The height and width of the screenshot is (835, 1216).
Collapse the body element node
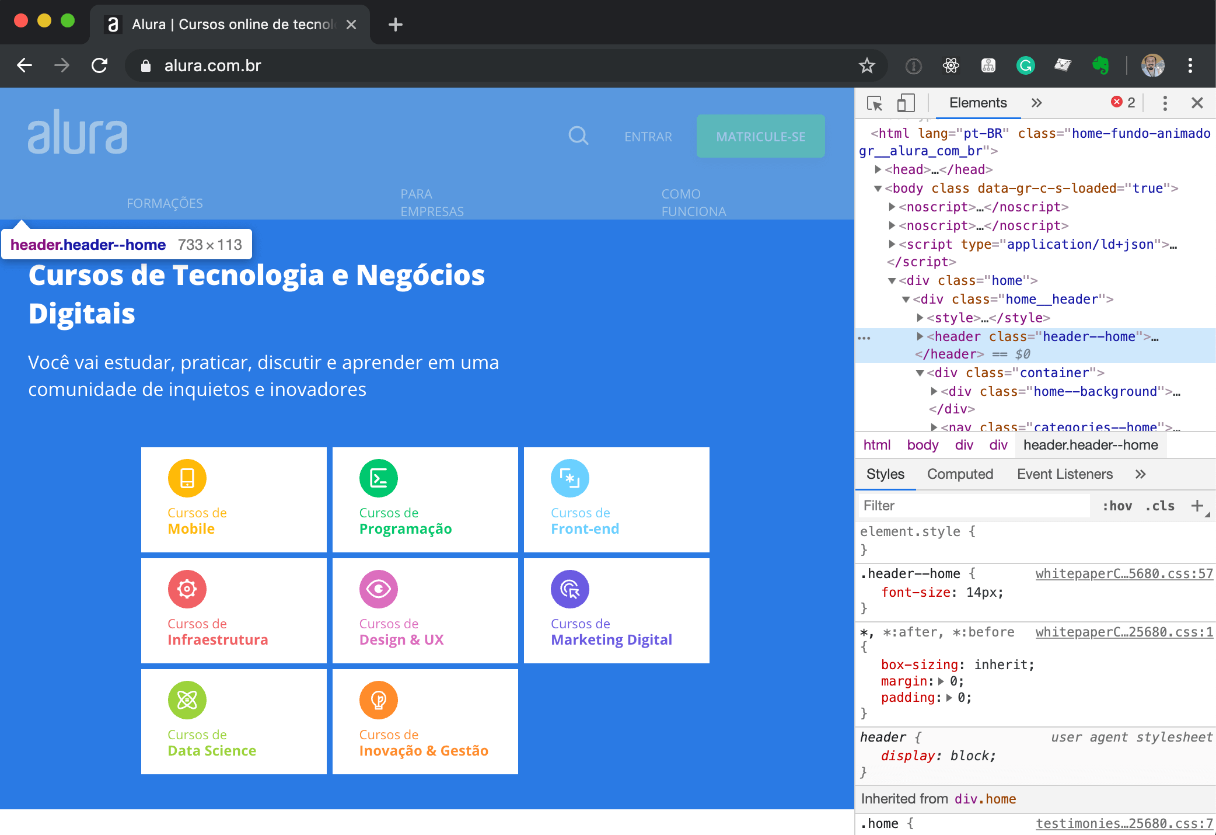click(x=878, y=188)
